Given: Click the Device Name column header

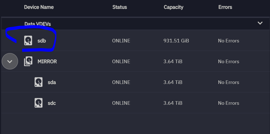Looking at the screenshot, I should tap(39, 7).
